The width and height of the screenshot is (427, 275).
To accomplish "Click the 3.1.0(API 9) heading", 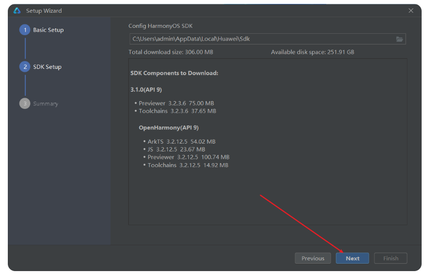I will tap(146, 90).
